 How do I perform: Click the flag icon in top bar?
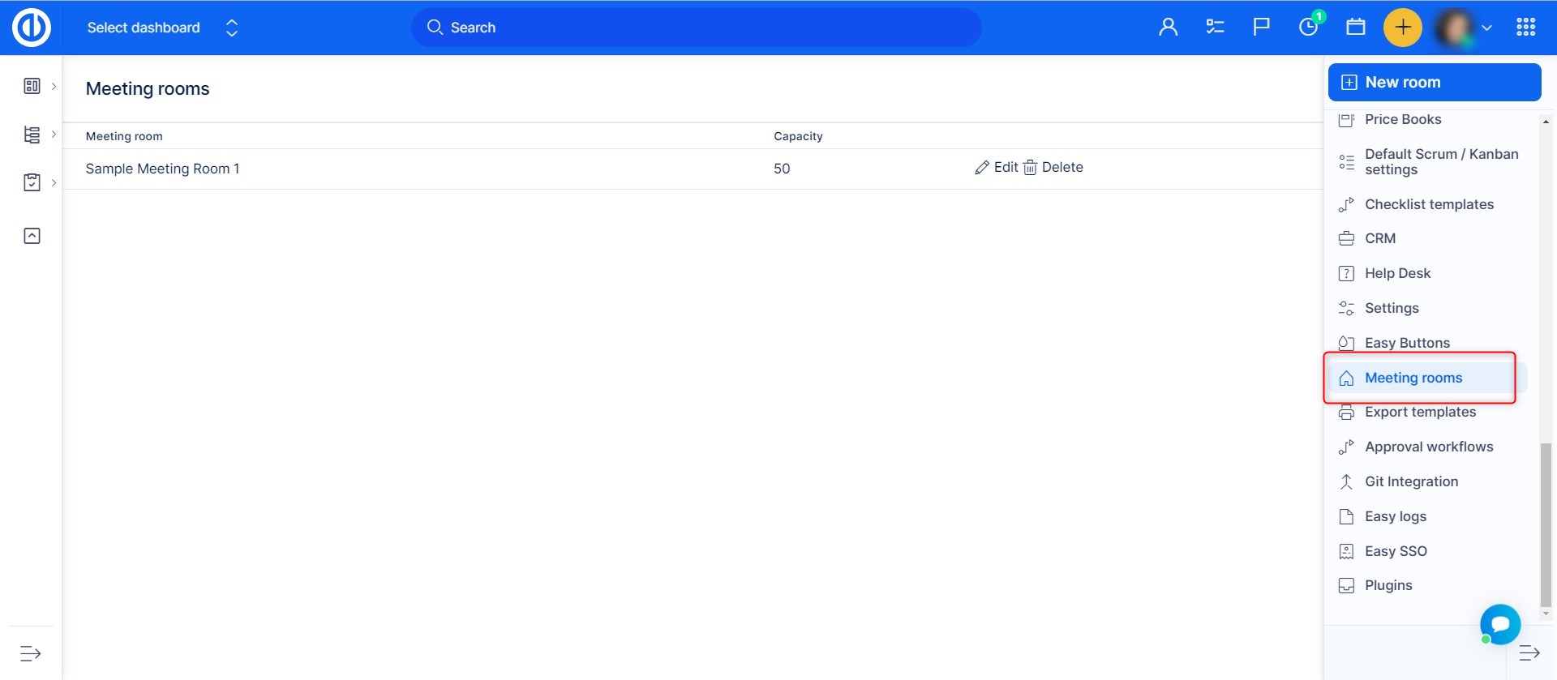[1261, 28]
